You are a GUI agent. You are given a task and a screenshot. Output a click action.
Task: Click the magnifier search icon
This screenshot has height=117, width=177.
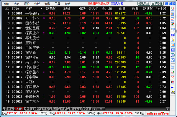click(173, 60)
